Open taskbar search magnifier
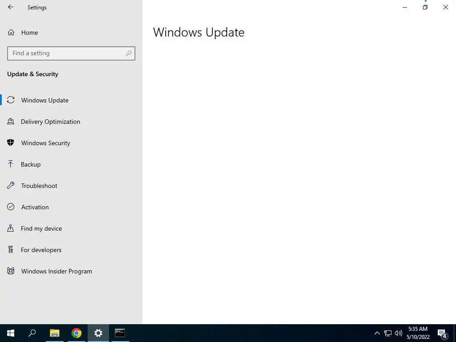Image resolution: width=456 pixels, height=342 pixels. click(32, 333)
